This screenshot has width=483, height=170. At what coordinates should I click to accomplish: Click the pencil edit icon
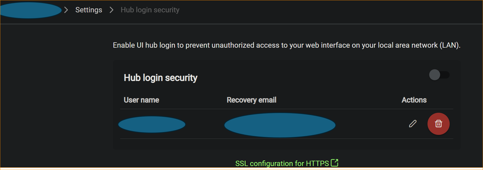[x=413, y=124]
